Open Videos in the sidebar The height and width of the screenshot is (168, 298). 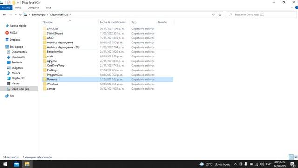[x=15, y=84]
